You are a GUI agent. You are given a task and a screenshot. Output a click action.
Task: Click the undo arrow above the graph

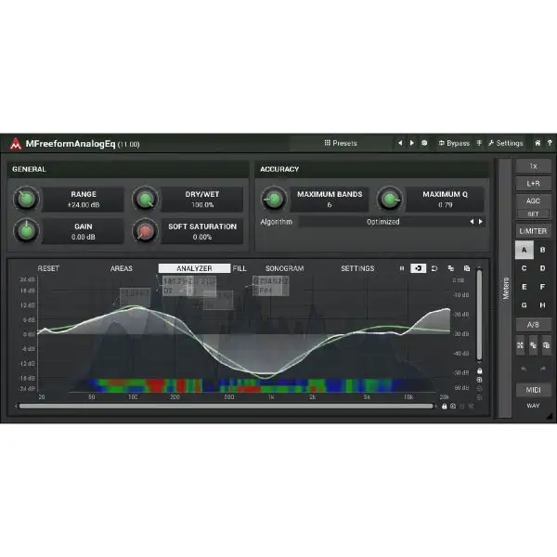click(434, 268)
